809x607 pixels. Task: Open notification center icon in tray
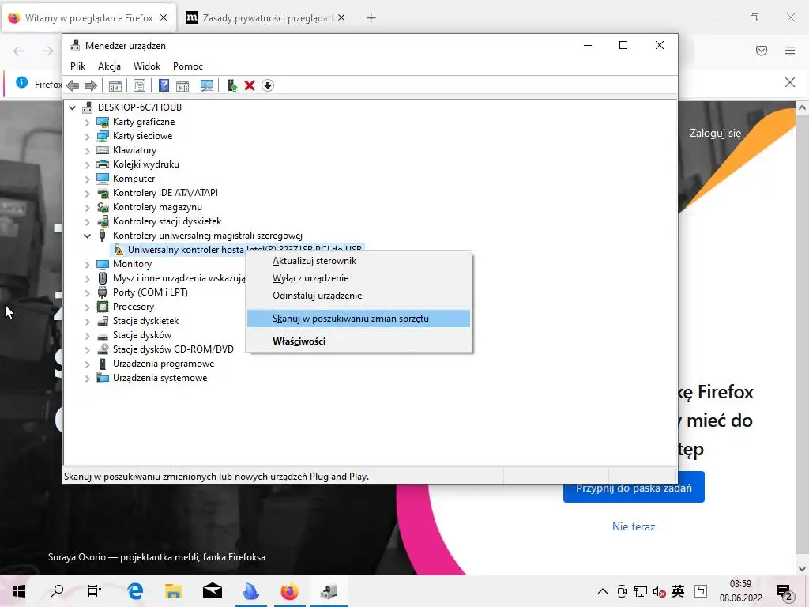pyautogui.click(x=785, y=592)
